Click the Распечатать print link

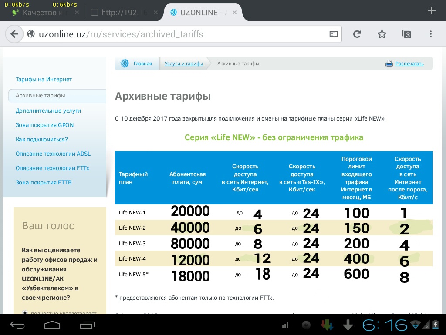point(409,64)
